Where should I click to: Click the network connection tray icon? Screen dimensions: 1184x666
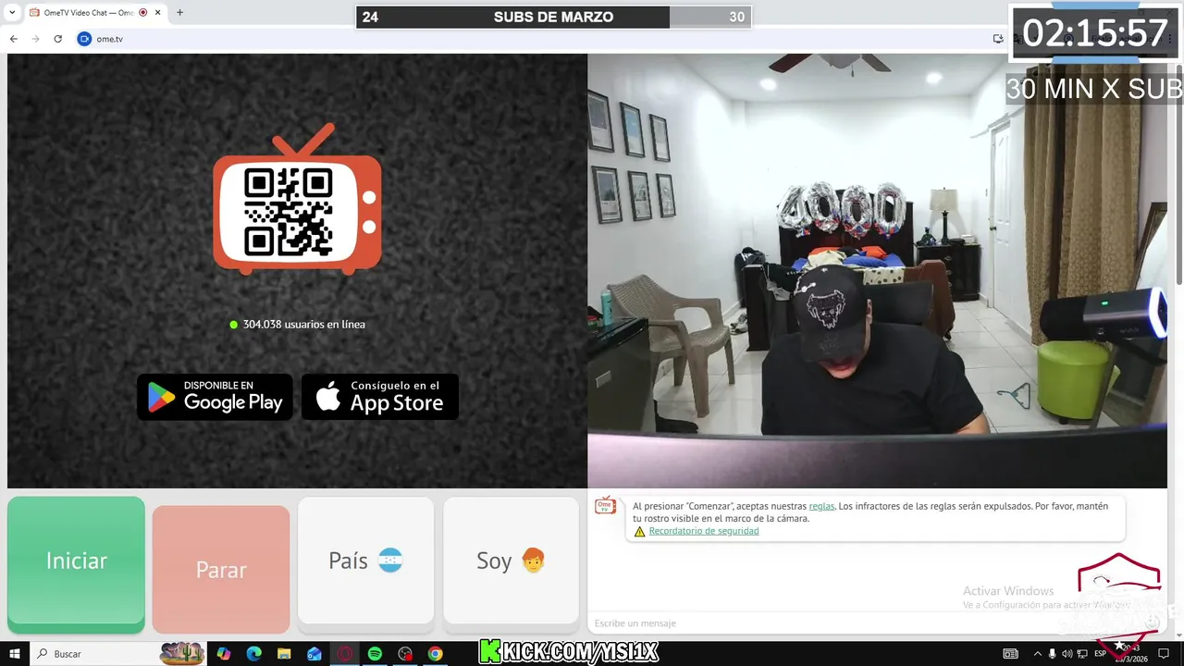click(1082, 654)
